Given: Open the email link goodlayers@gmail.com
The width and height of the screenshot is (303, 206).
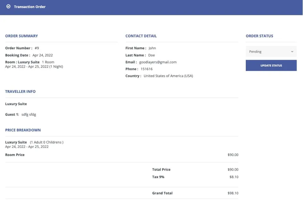Looking at the screenshot, I should point(157,62).
